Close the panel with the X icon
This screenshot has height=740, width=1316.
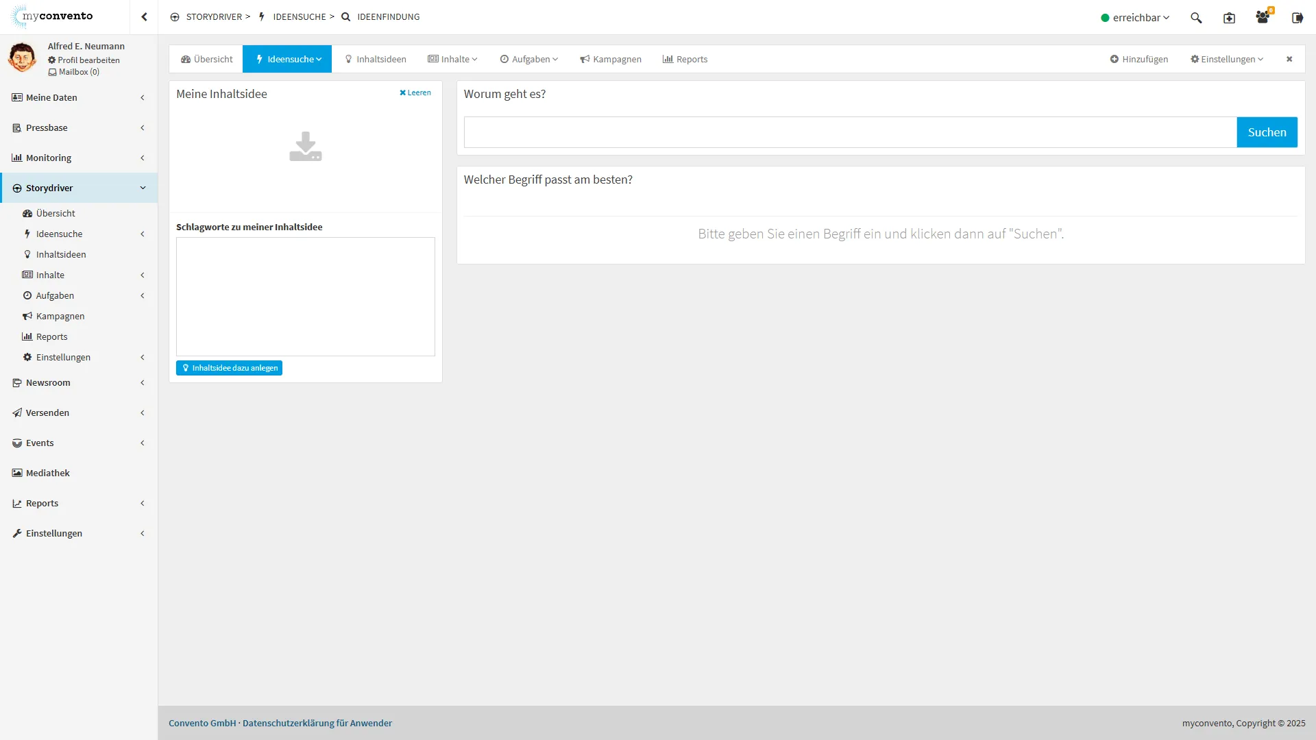click(1289, 59)
